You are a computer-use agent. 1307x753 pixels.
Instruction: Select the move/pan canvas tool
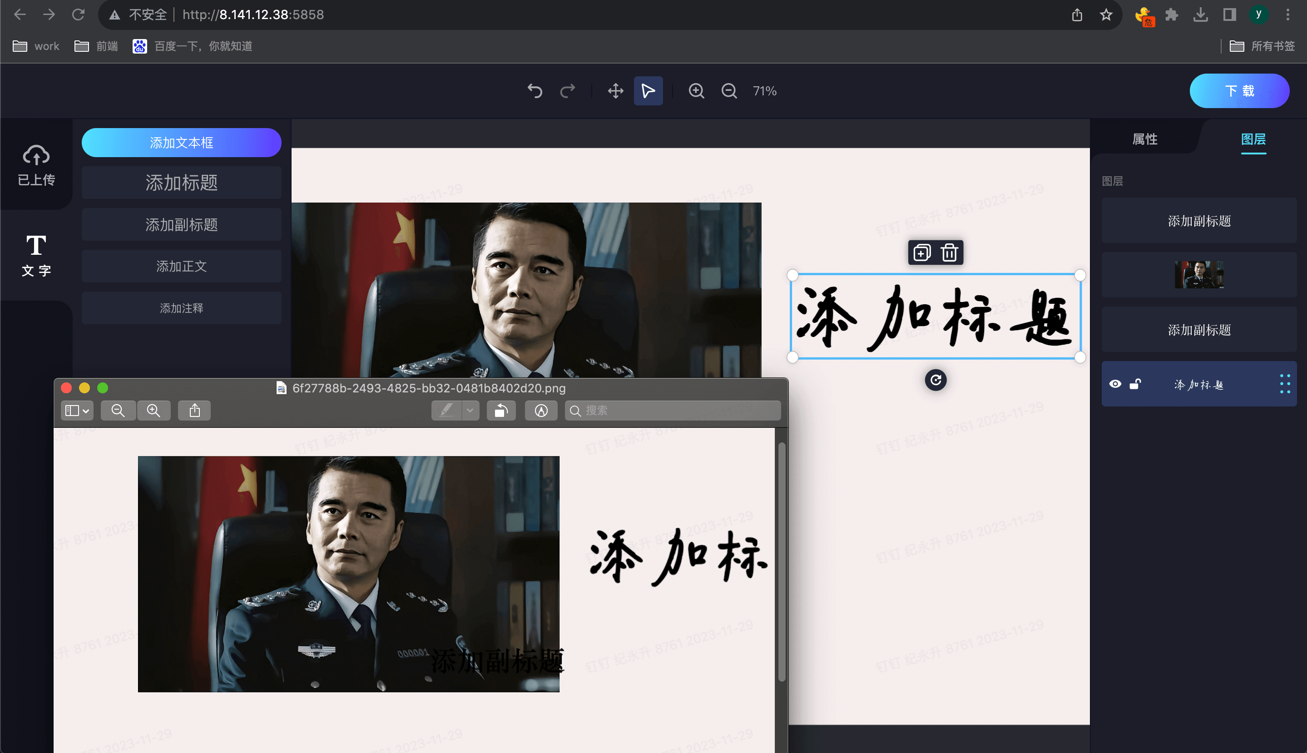pos(615,91)
